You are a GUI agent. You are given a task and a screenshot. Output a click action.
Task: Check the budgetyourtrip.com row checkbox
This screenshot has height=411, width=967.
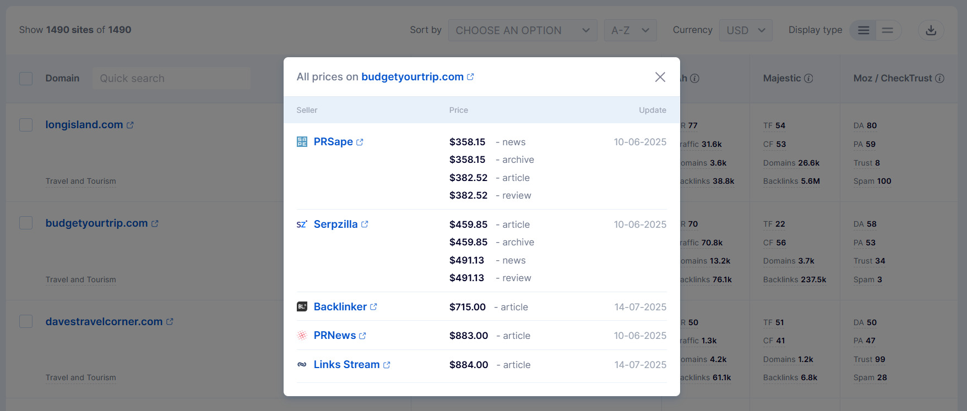click(26, 223)
